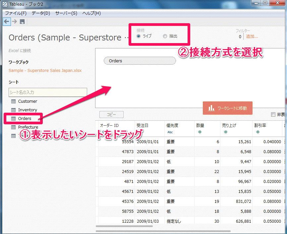The width and height of the screenshot is (287, 234).
Task: Select the Inventory sheet name
Action: tap(28, 110)
